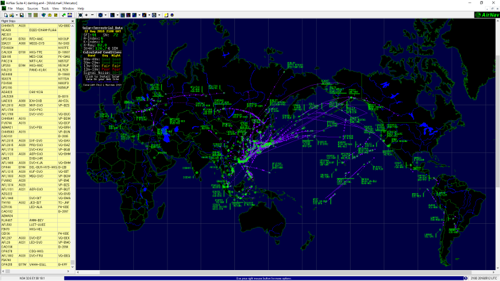
Task: Click the Open folder toolbar icon
Action: click(12, 14)
